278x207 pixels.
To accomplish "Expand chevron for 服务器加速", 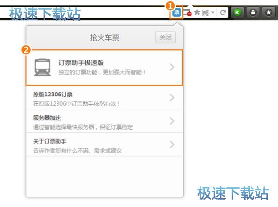I will coord(172,121).
